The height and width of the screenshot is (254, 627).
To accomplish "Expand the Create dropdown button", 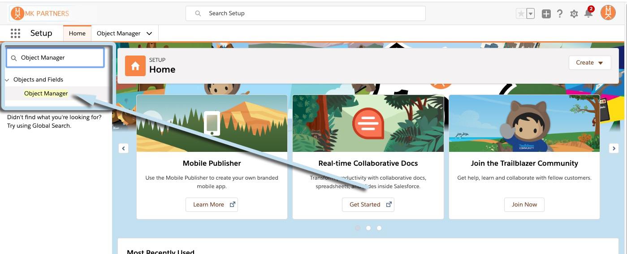I will [589, 63].
